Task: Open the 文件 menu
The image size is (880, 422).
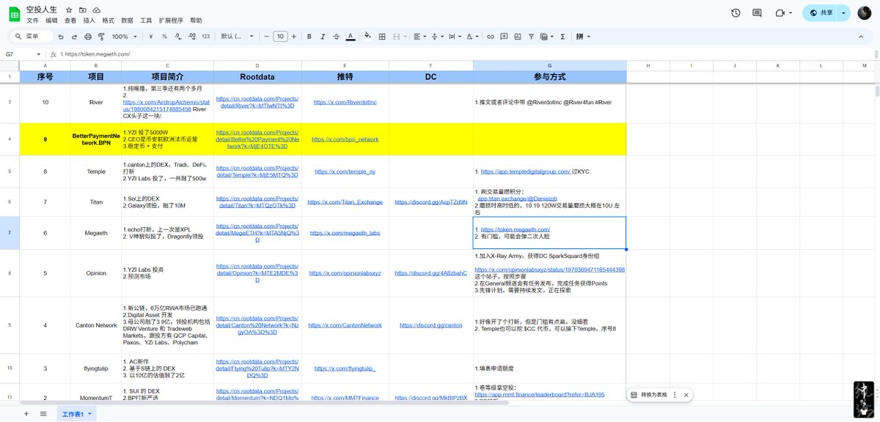Action: coord(33,21)
